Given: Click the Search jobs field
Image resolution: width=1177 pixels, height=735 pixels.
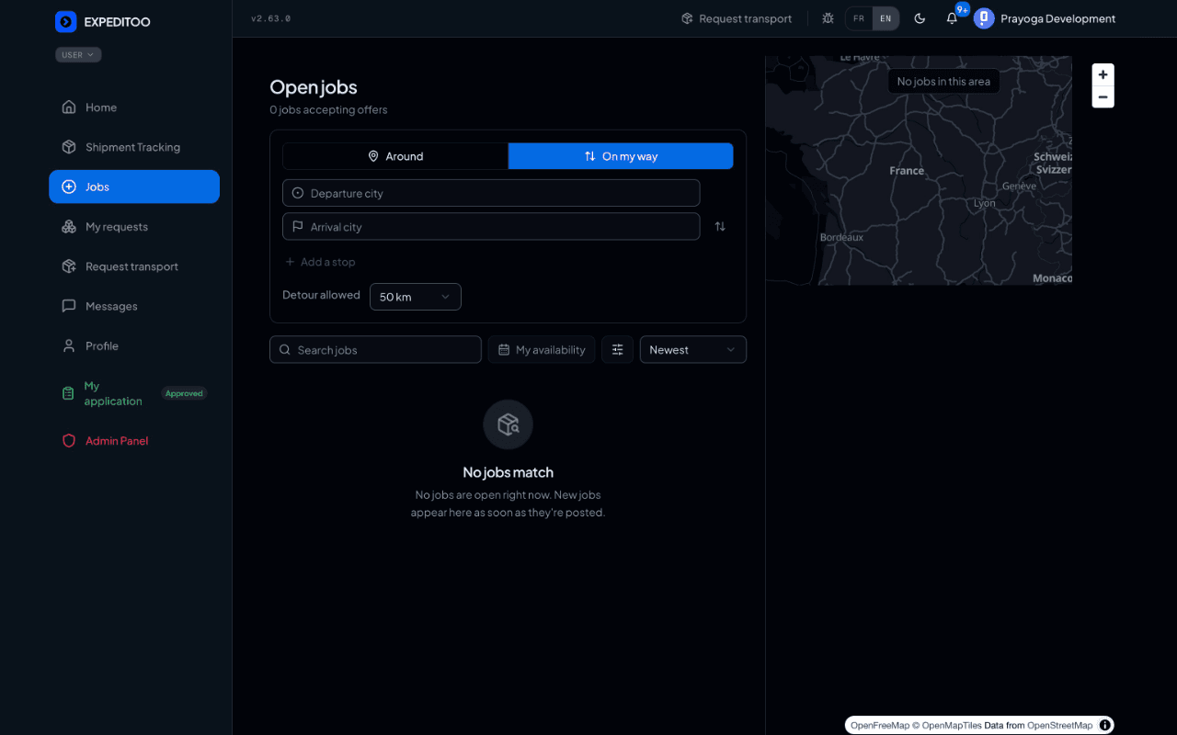Looking at the screenshot, I should click(375, 350).
